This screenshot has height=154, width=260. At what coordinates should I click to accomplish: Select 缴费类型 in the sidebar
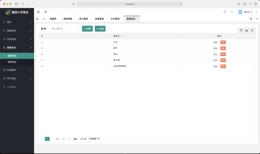pos(17,56)
